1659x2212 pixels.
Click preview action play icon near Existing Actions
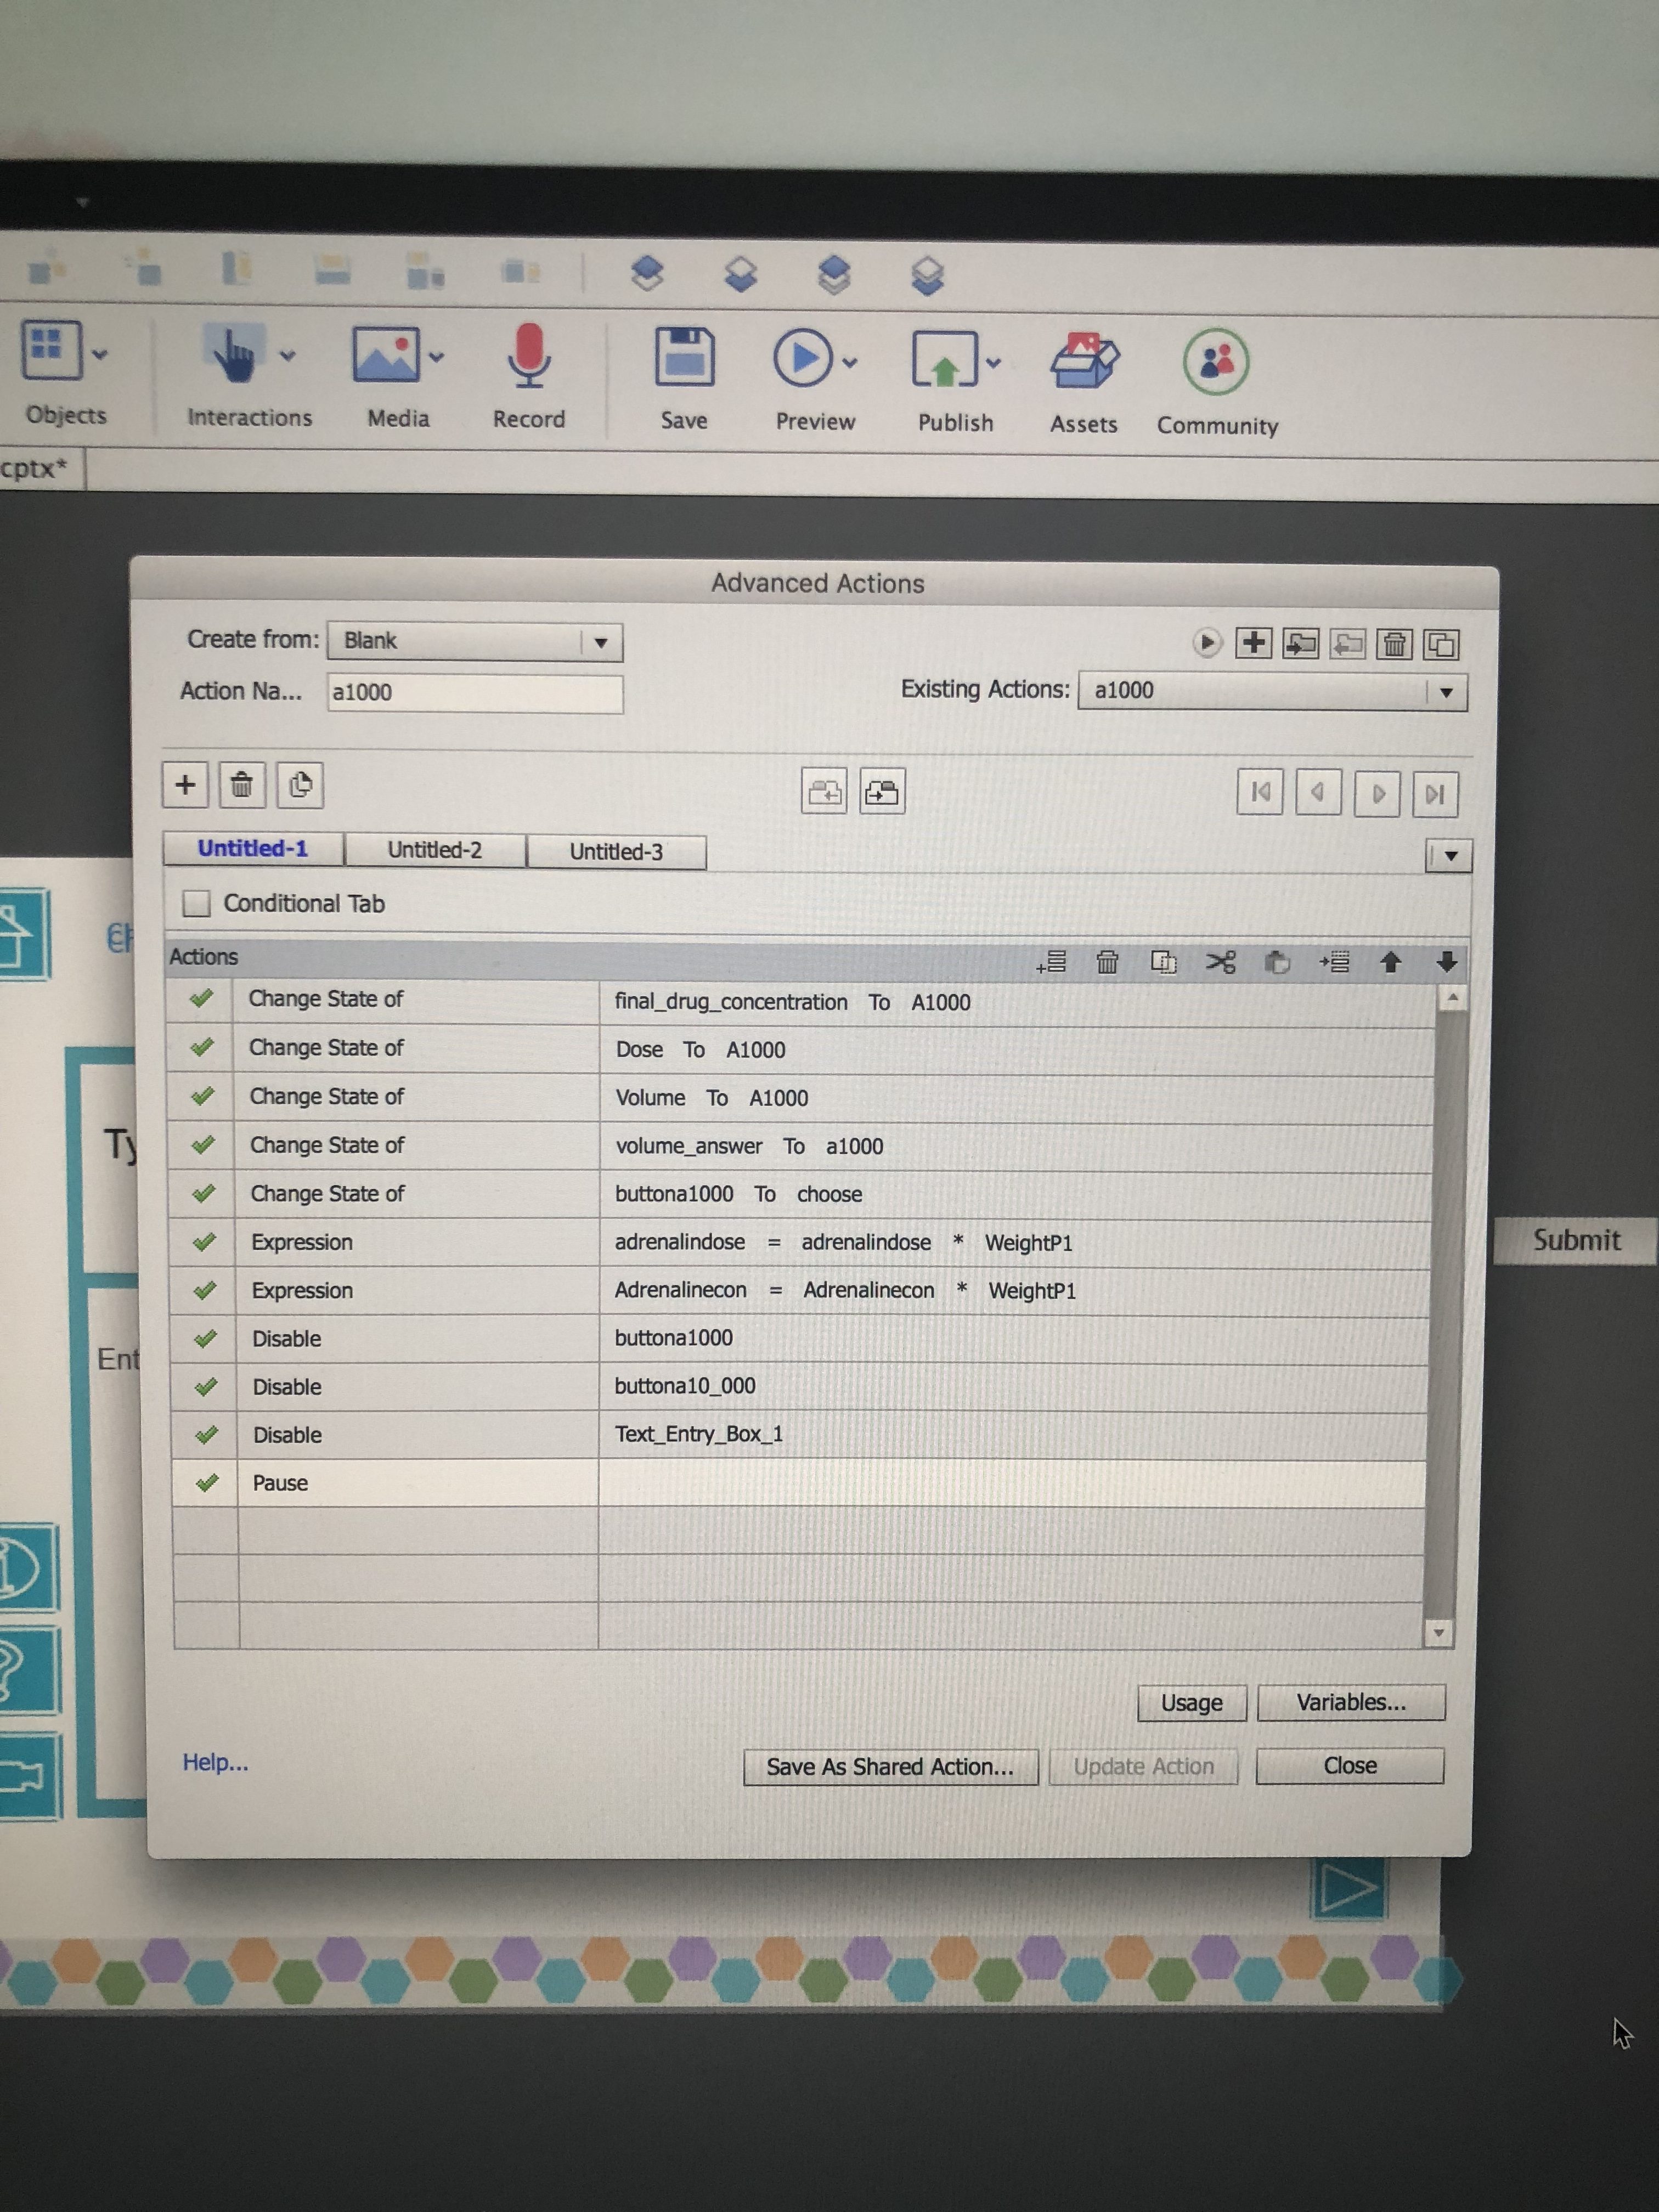[1207, 643]
